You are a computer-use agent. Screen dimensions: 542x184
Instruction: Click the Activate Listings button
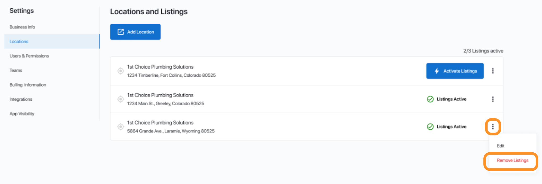(x=455, y=71)
